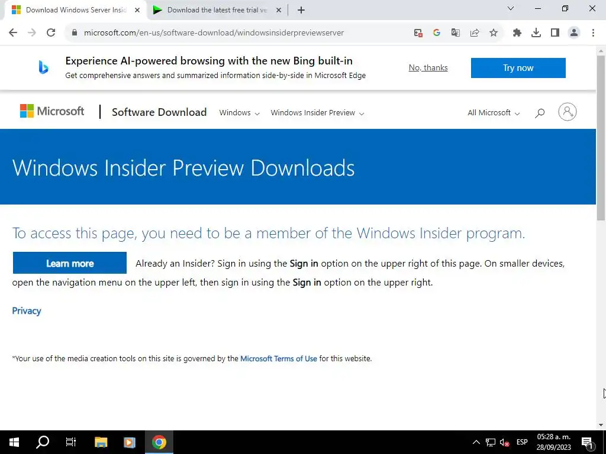The width and height of the screenshot is (606, 454).
Task: Open Task View on the taskbar
Action: click(71, 442)
